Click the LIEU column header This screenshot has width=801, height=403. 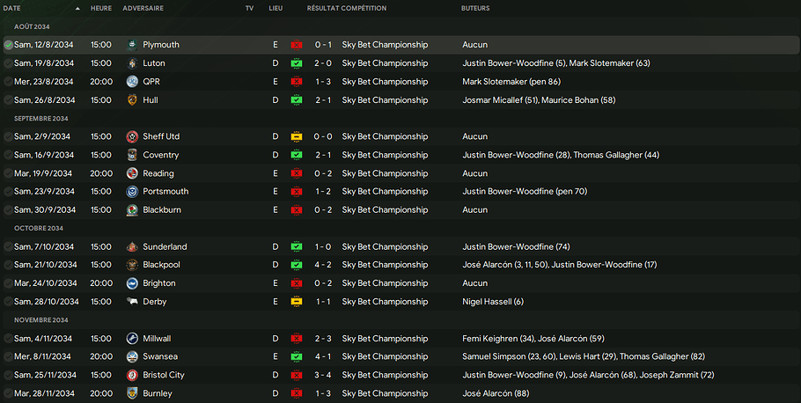click(276, 8)
